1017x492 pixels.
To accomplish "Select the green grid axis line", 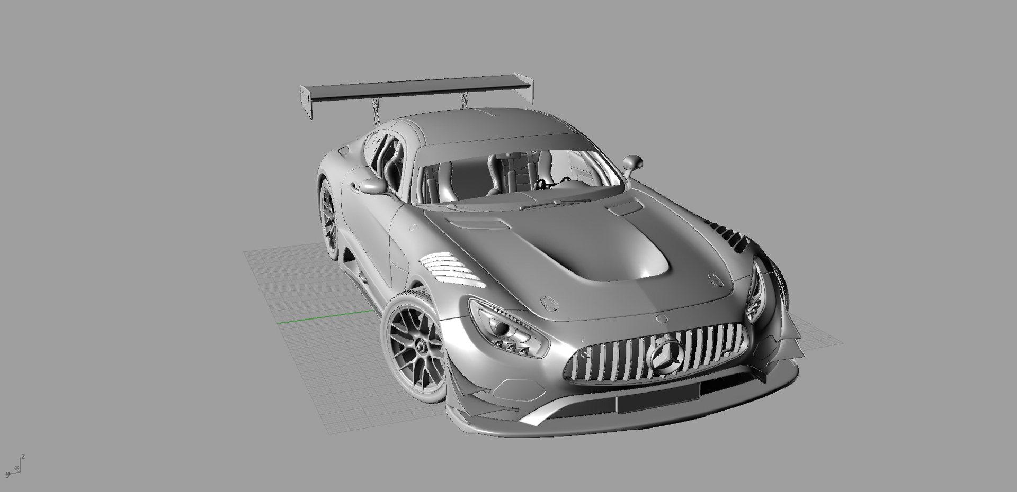I will click(x=326, y=317).
